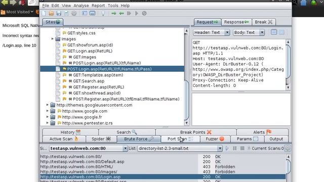Select GET:Search.asp tree entry
This screenshot has height=182, width=324.
click(x=89, y=81)
